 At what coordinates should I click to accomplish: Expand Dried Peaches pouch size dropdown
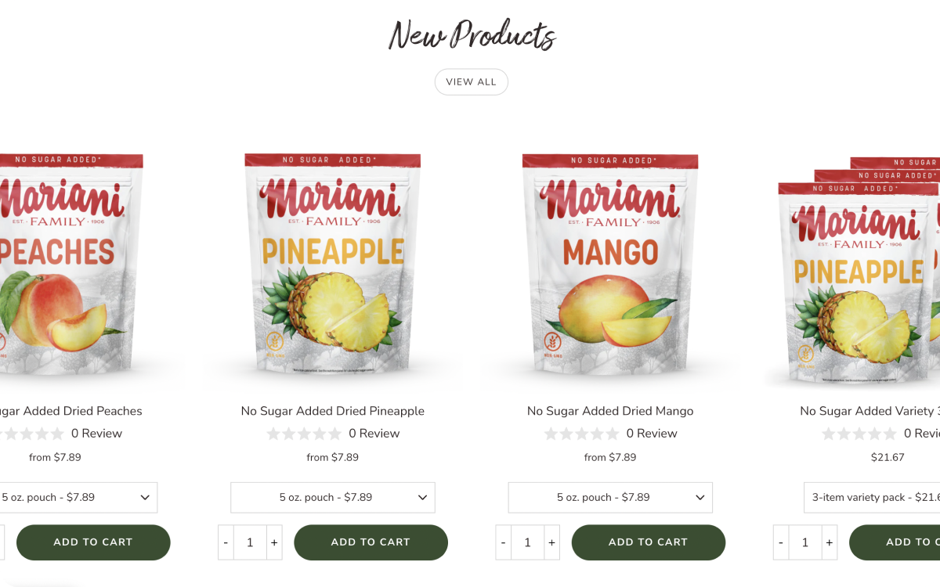pos(78,498)
